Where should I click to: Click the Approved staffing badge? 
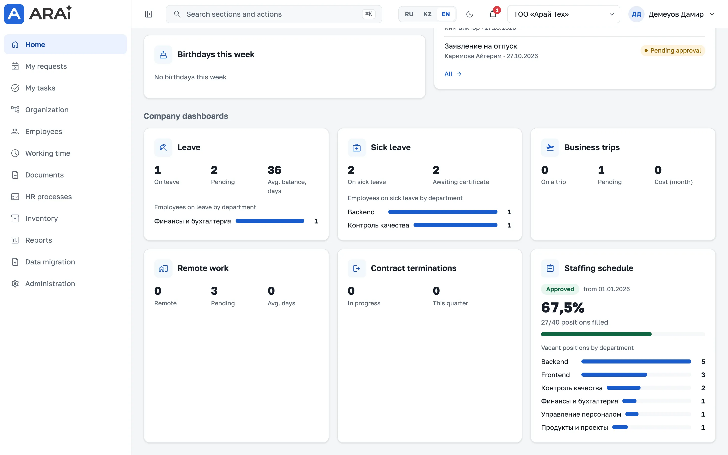[560, 289]
